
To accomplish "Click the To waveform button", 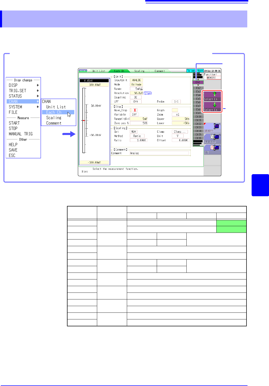I will pyautogui.click(x=195, y=71).
